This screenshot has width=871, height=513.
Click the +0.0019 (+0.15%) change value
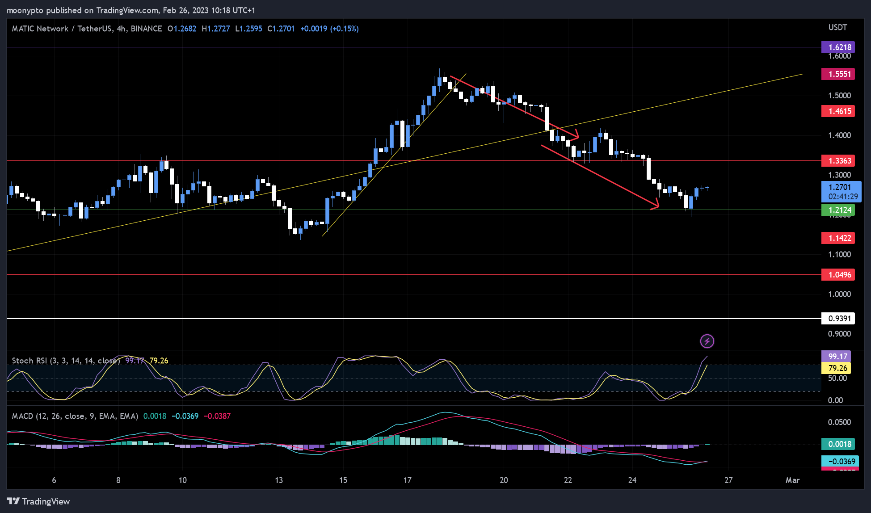coord(329,29)
